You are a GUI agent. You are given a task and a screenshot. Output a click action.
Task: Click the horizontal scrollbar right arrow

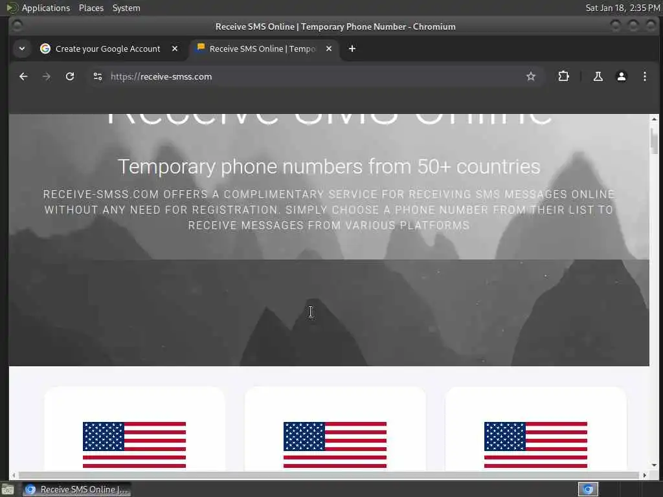tap(644, 475)
